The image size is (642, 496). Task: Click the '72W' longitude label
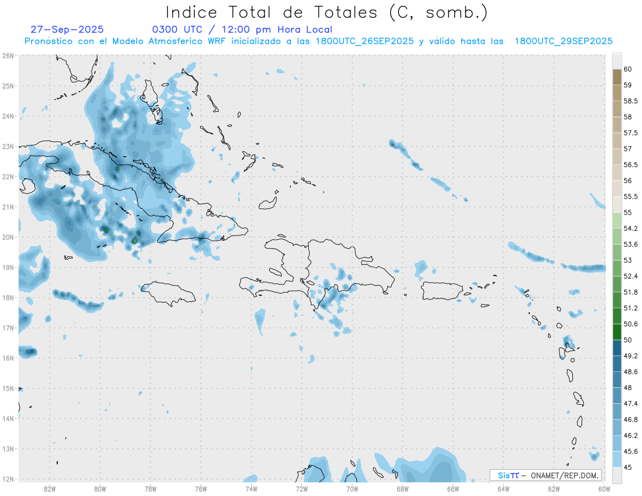click(301, 489)
